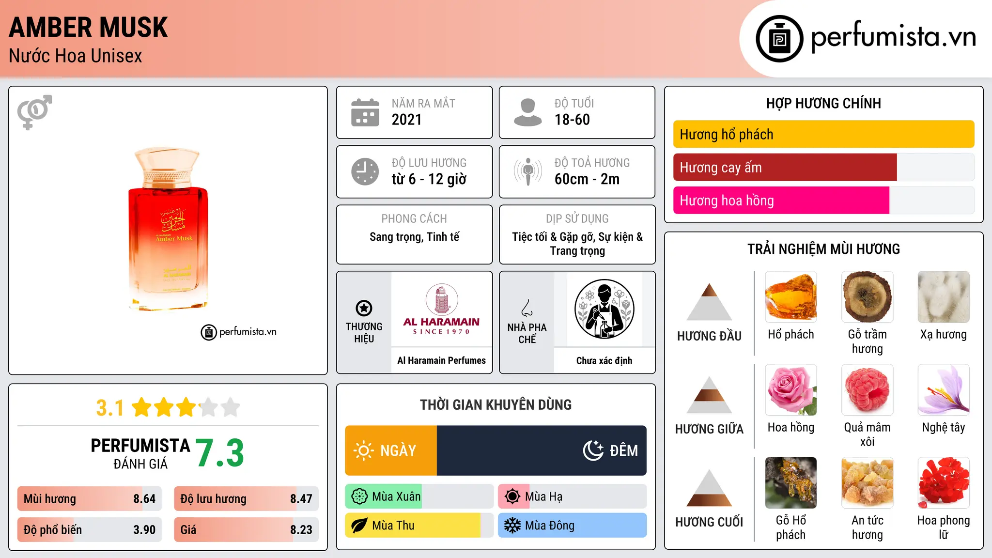
Task: Click the sillage value 60cm - 2m
Action: coord(587,179)
